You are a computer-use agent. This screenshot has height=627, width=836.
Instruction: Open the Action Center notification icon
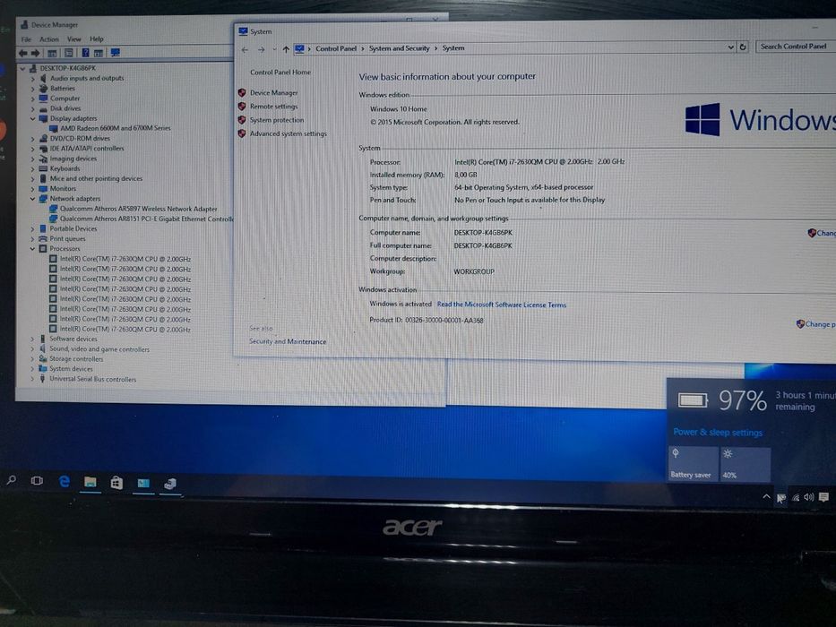click(823, 497)
